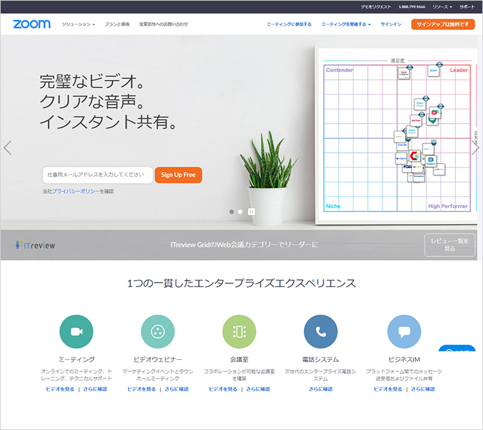Click ITreview GridのWeb会議カテゴリー banner text
The width and height of the screenshot is (483, 430).
tap(244, 245)
